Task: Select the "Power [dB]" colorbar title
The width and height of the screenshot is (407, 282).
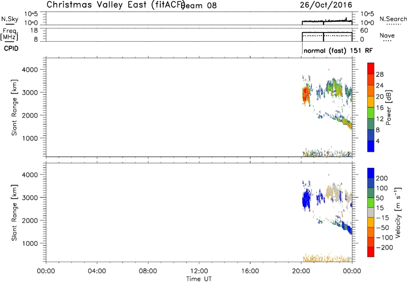Action: pos(388,107)
